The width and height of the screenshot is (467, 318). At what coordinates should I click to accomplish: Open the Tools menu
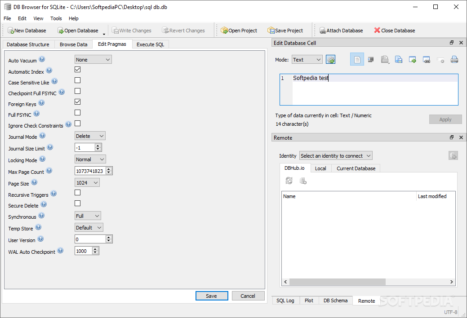[x=56, y=18]
